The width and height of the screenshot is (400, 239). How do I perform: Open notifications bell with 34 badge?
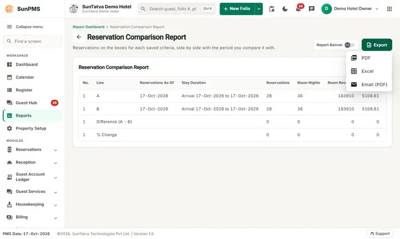[x=298, y=9]
